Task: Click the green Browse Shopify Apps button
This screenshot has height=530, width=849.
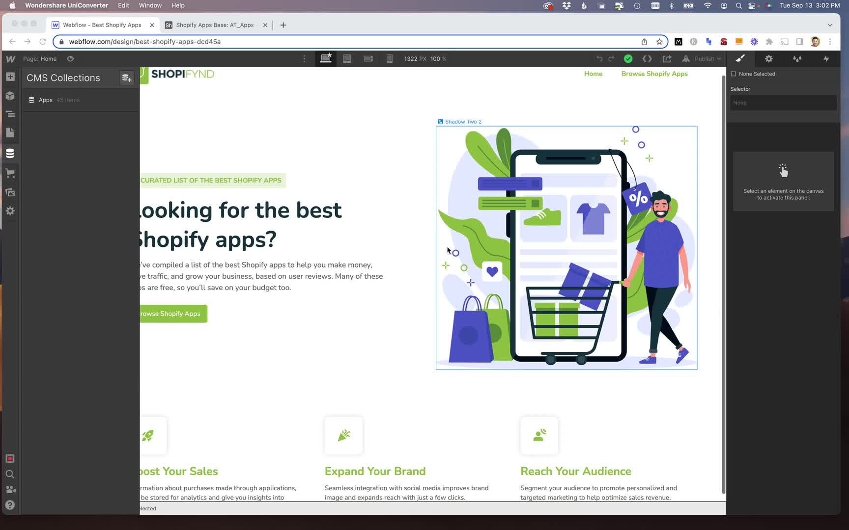Action: tap(173, 314)
